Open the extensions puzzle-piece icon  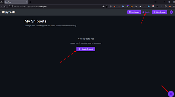click(110, 6)
